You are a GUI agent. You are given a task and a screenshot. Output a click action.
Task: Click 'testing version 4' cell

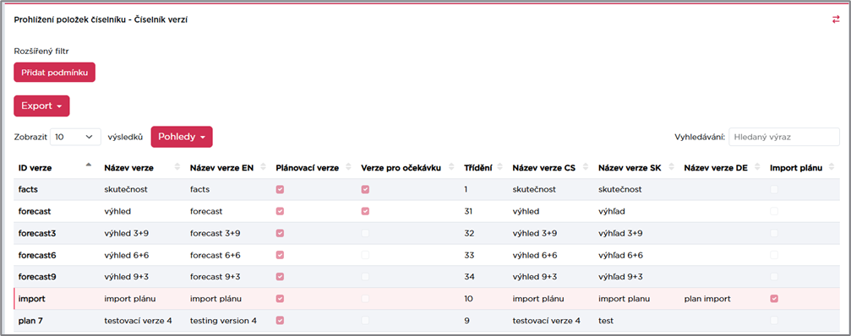click(x=223, y=320)
